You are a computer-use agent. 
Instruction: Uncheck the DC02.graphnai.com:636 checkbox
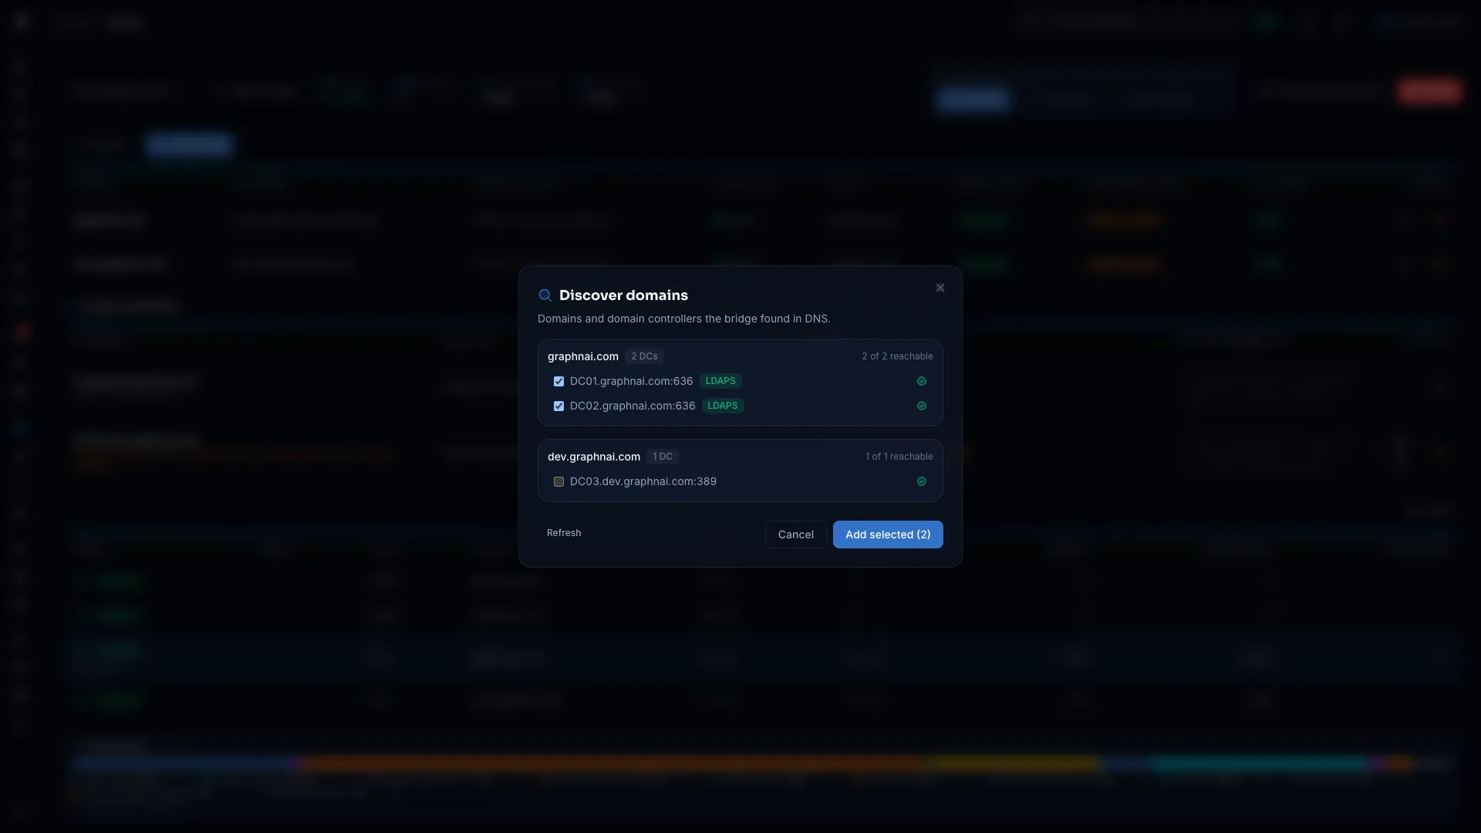click(558, 406)
